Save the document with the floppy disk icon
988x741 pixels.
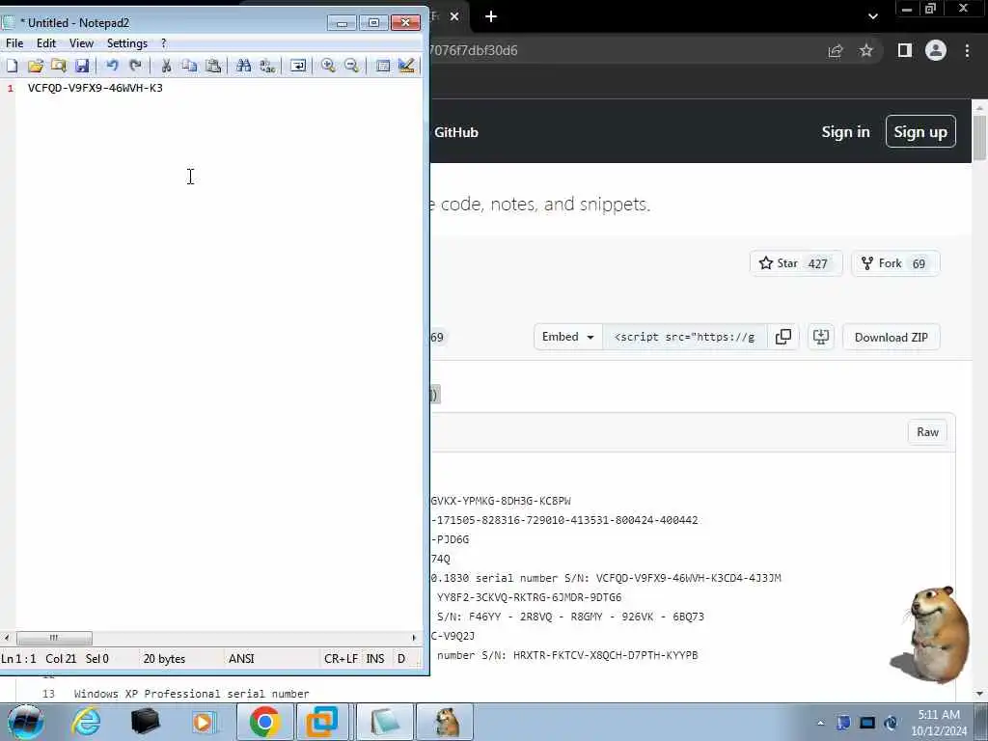[x=82, y=66]
